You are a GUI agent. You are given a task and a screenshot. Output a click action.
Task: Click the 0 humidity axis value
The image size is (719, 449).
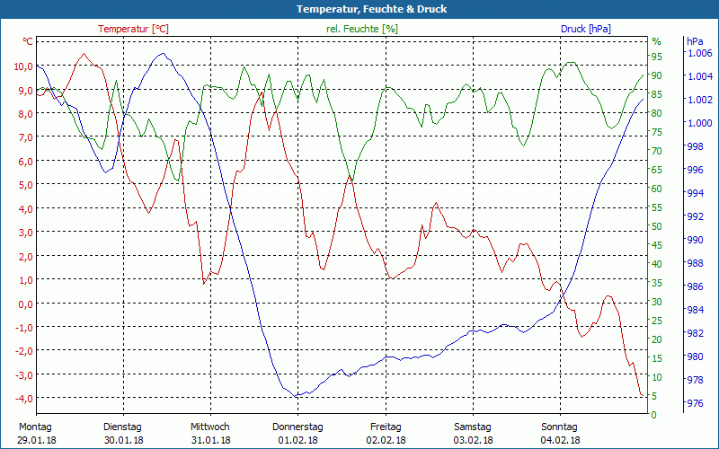(654, 415)
